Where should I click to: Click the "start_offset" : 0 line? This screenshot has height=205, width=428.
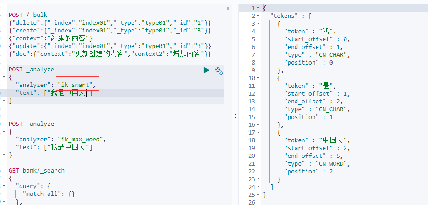(317, 39)
